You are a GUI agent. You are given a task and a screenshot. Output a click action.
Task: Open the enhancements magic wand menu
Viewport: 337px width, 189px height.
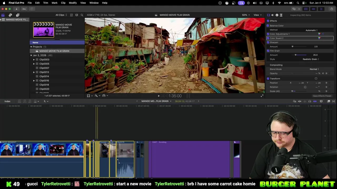[96, 96]
